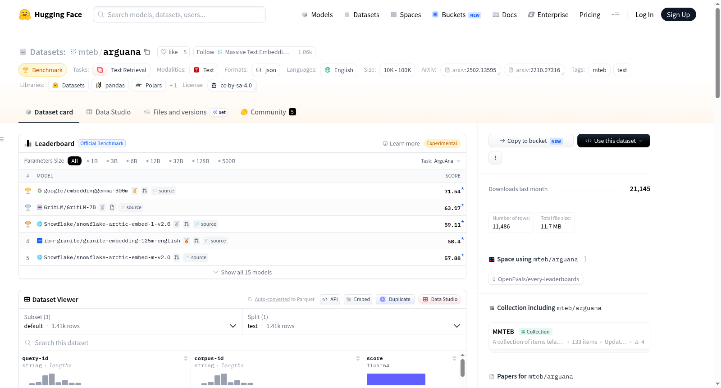Open the cc-by-sa-4.0 license tag

click(232, 85)
